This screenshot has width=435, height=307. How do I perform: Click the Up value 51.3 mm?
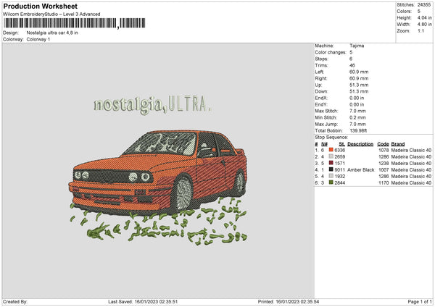point(359,85)
